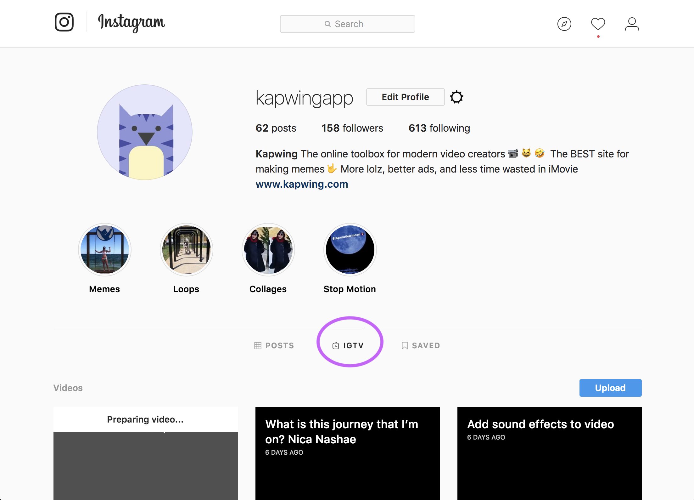Click the Edit Profile button
This screenshot has height=500, width=694.
405,97
